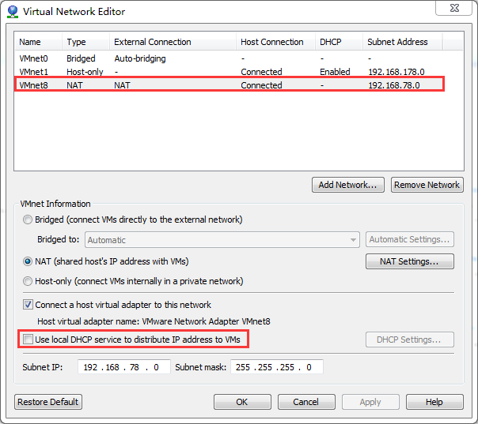This screenshot has width=478, height=424.
Task: Open NAT Settings
Action: click(x=409, y=261)
